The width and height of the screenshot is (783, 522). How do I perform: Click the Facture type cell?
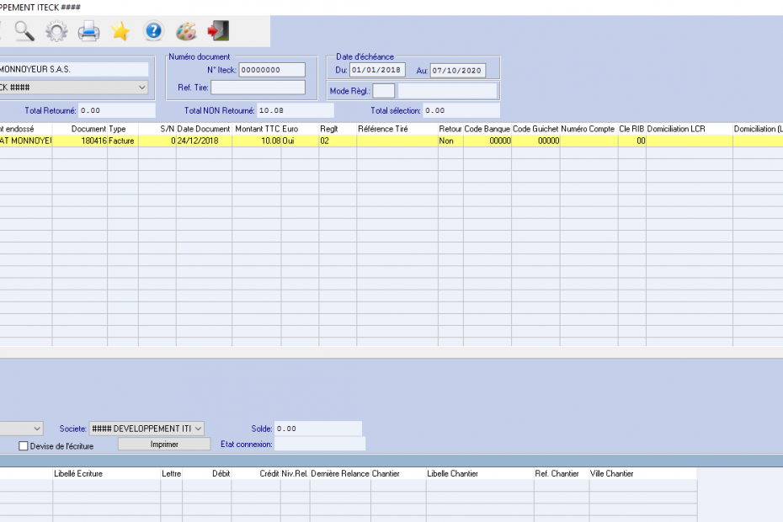(123, 141)
